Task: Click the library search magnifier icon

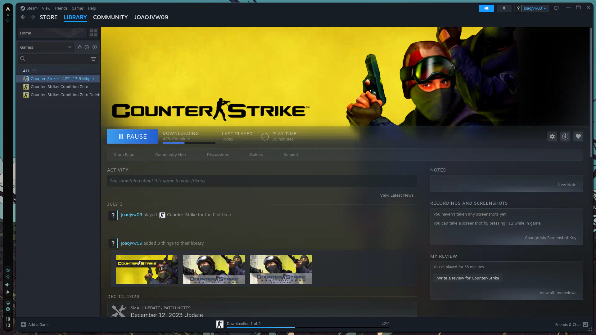Action: (x=23, y=59)
